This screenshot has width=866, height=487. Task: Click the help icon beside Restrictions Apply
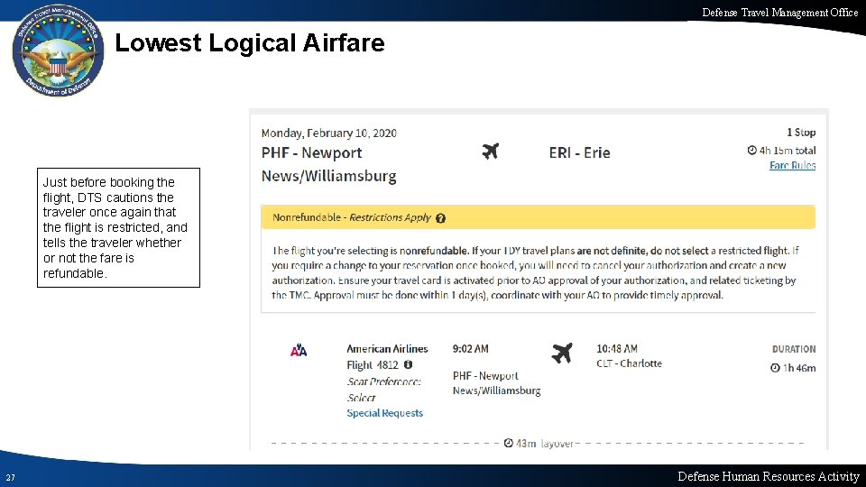[440, 217]
